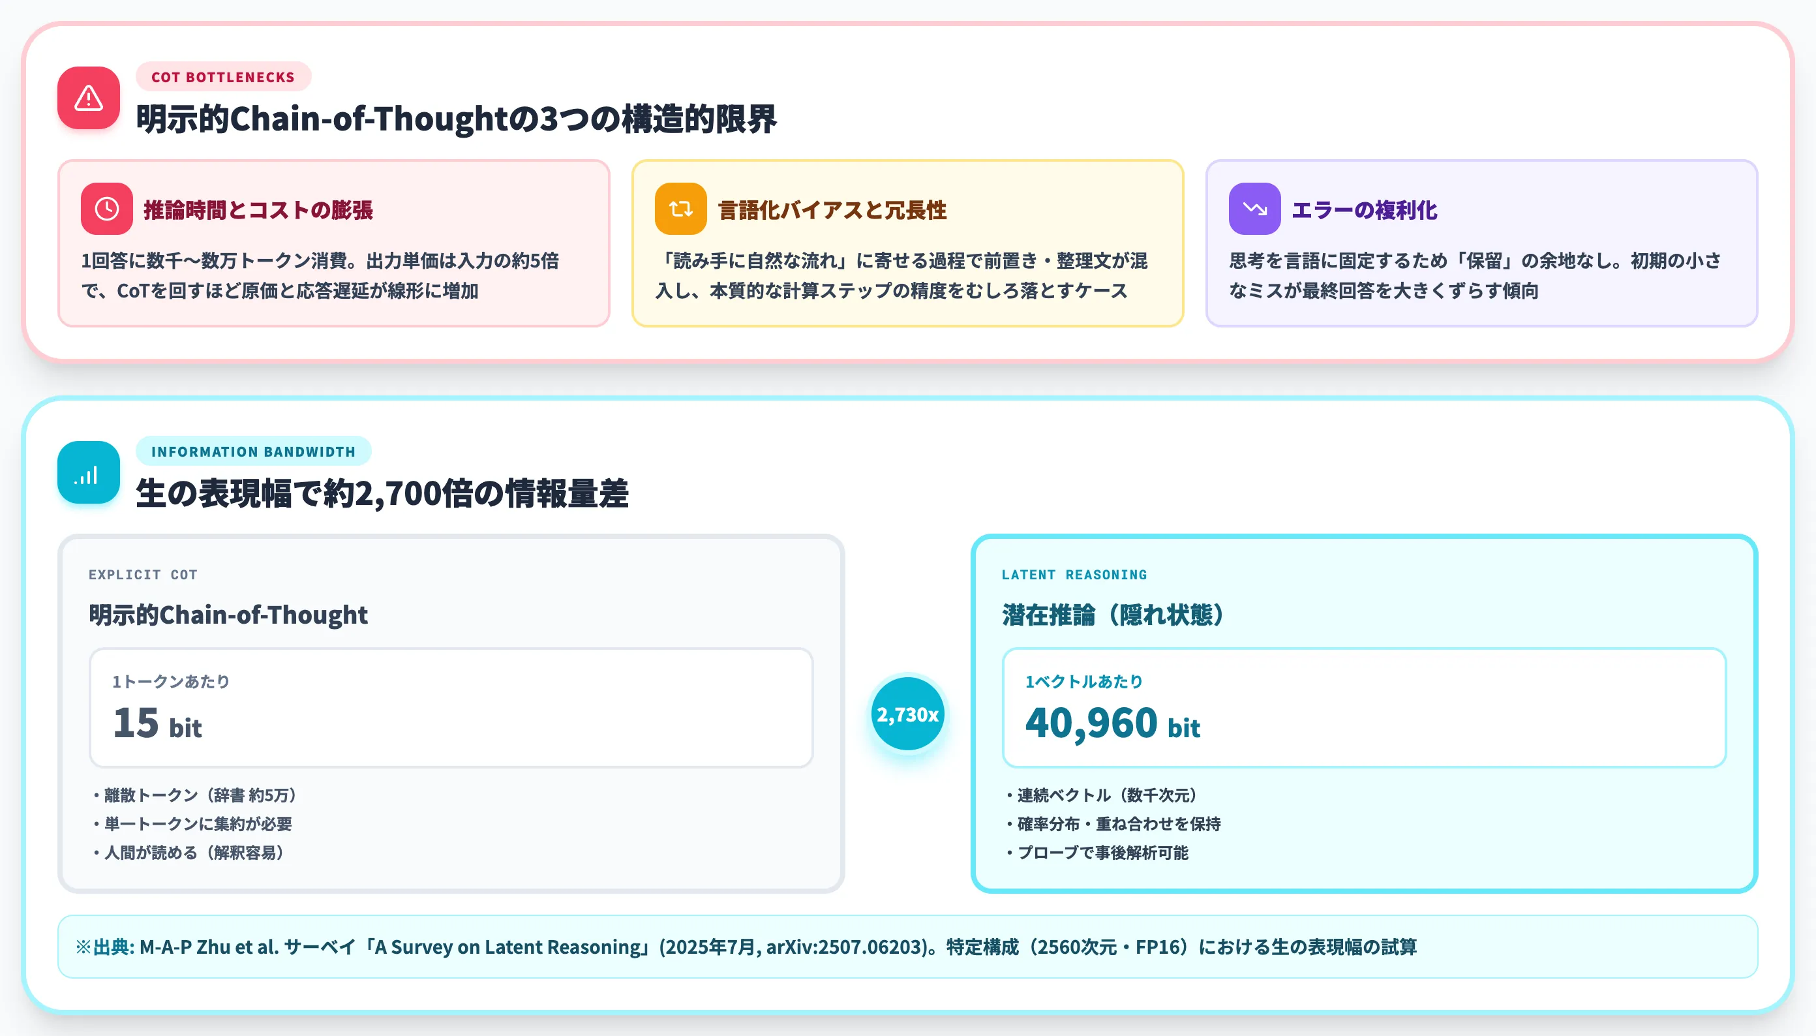Screen dimensions: 1816x1036
Task: Click the 明示的Chain-of-Thought panel title
Action: (x=228, y=615)
